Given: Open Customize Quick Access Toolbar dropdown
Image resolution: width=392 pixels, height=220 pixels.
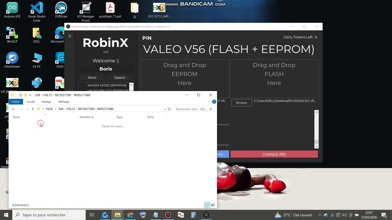Looking at the screenshot, I should (30, 95).
